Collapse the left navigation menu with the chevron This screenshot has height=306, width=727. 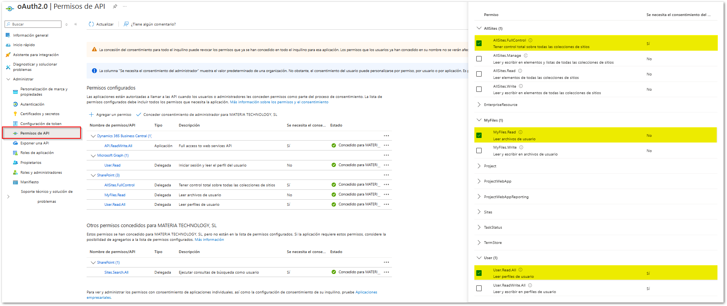76,24
